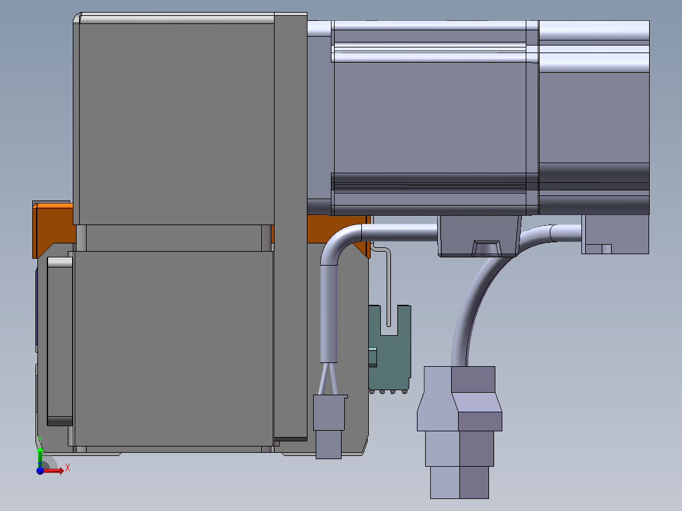Select the large lower gray cover face
Viewport: 682px width, 511px height.
(174, 348)
